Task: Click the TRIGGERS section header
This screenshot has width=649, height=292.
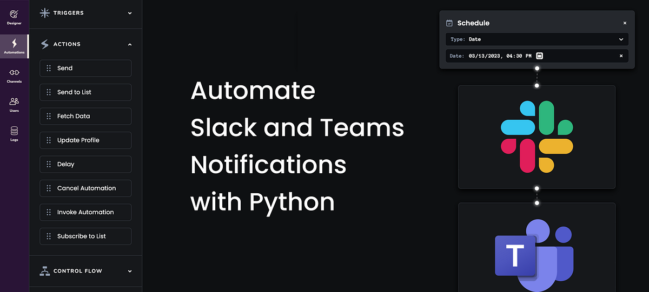Action: pos(85,13)
